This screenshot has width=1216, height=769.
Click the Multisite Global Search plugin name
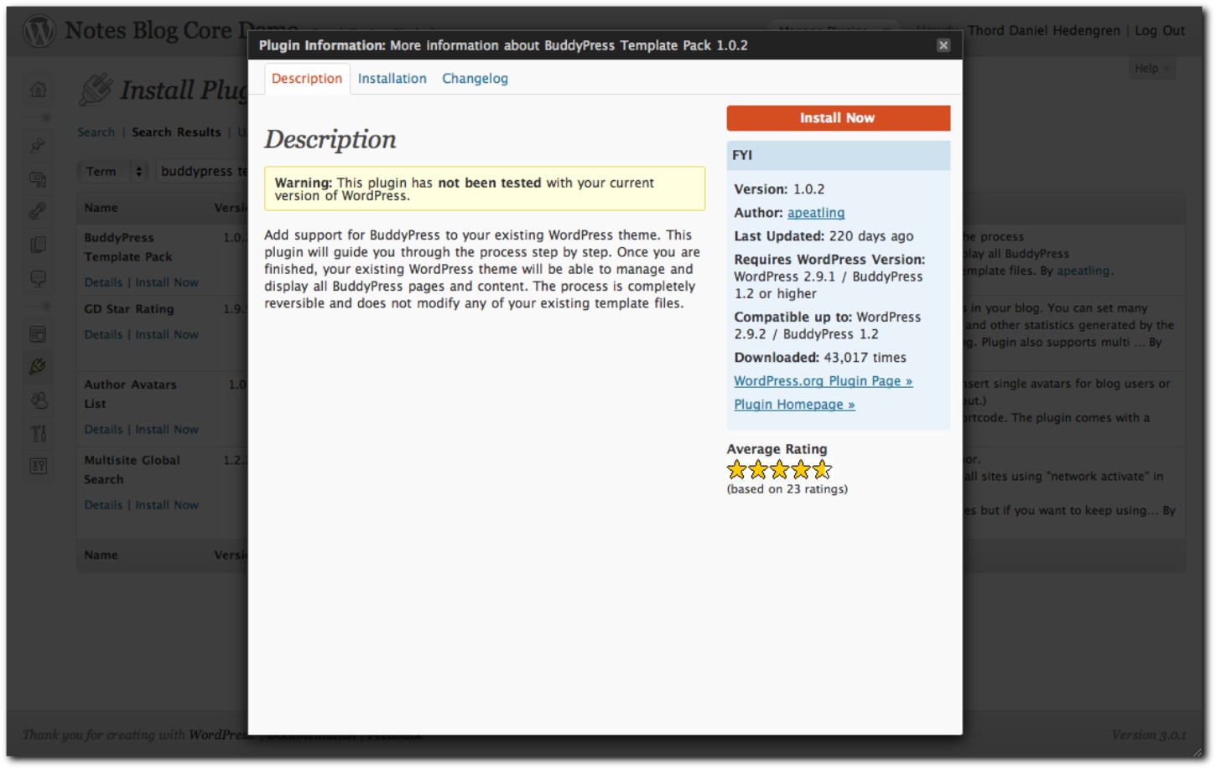[x=132, y=470]
